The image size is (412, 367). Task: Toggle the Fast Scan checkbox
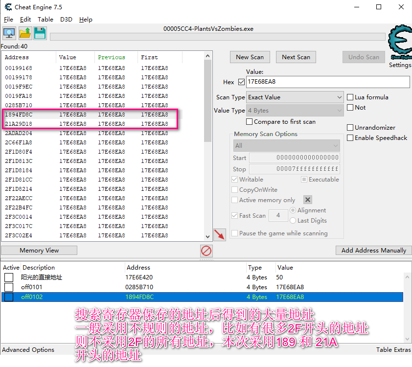tap(235, 216)
